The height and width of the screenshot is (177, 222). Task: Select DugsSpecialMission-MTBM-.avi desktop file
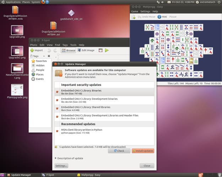click(x=53, y=29)
